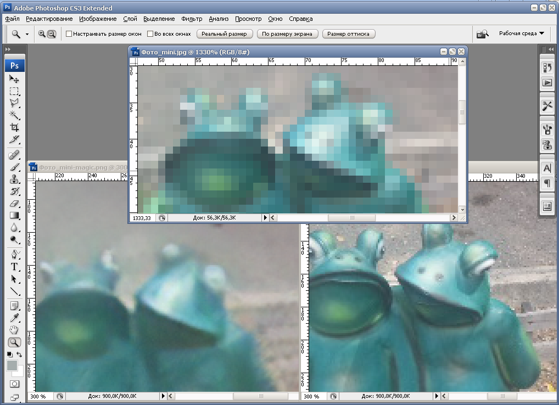Select the Eyedropper tool
Screen dimensions: 559x405
point(14,318)
